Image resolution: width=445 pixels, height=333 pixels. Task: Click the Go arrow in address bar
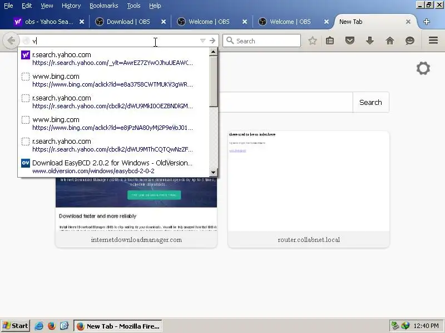pyautogui.click(x=212, y=41)
